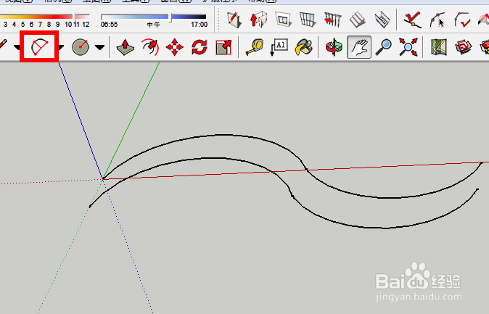Click month number 12 on the date scale
The height and width of the screenshot is (314, 489).
coord(86,25)
